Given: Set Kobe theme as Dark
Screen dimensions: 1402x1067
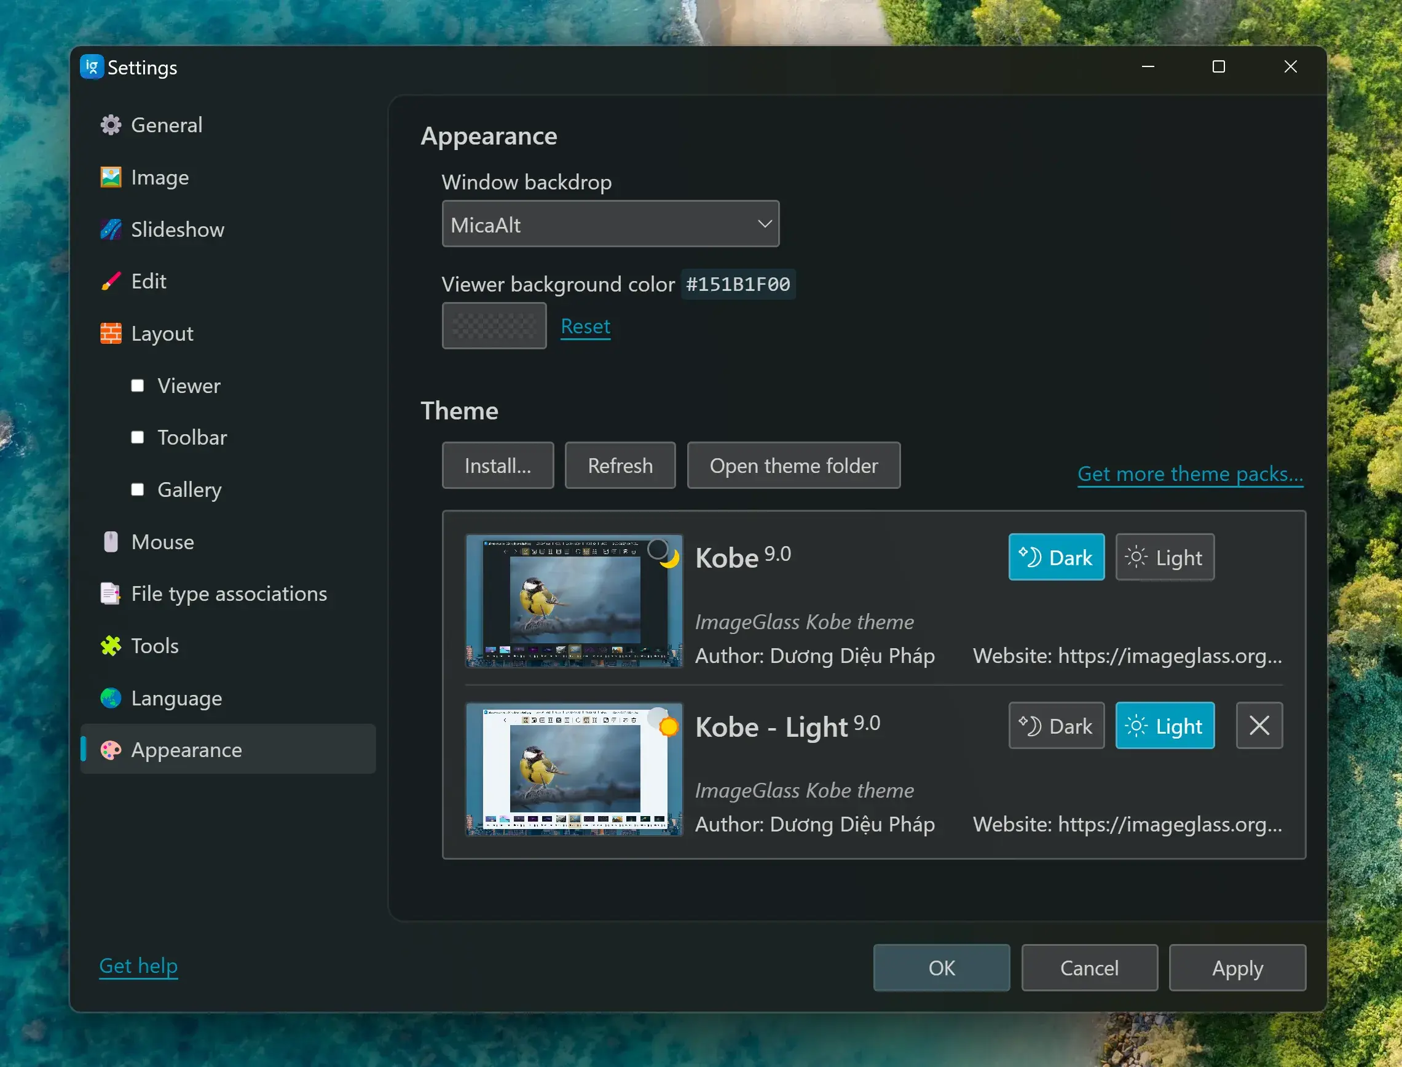Looking at the screenshot, I should click(1055, 557).
